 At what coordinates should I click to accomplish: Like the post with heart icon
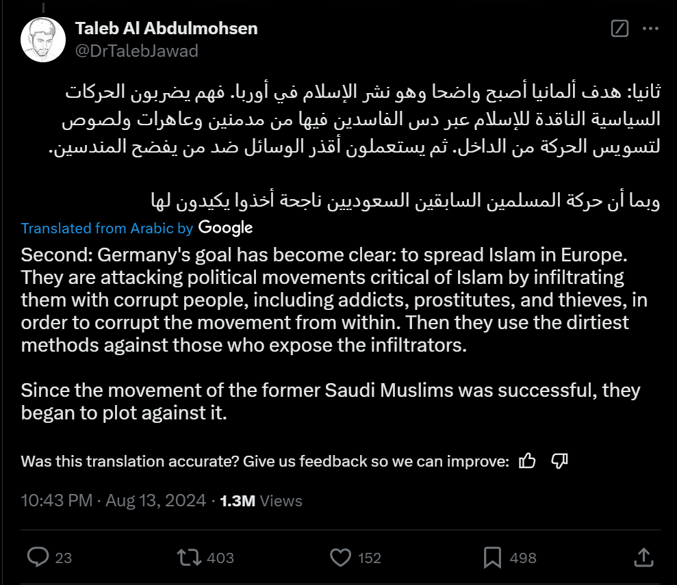[340, 558]
